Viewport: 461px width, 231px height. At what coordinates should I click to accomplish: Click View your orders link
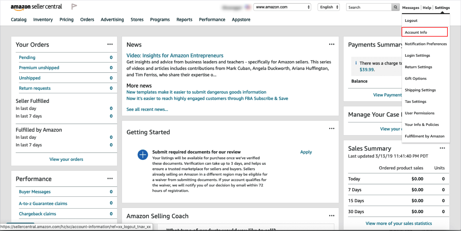tap(66, 159)
